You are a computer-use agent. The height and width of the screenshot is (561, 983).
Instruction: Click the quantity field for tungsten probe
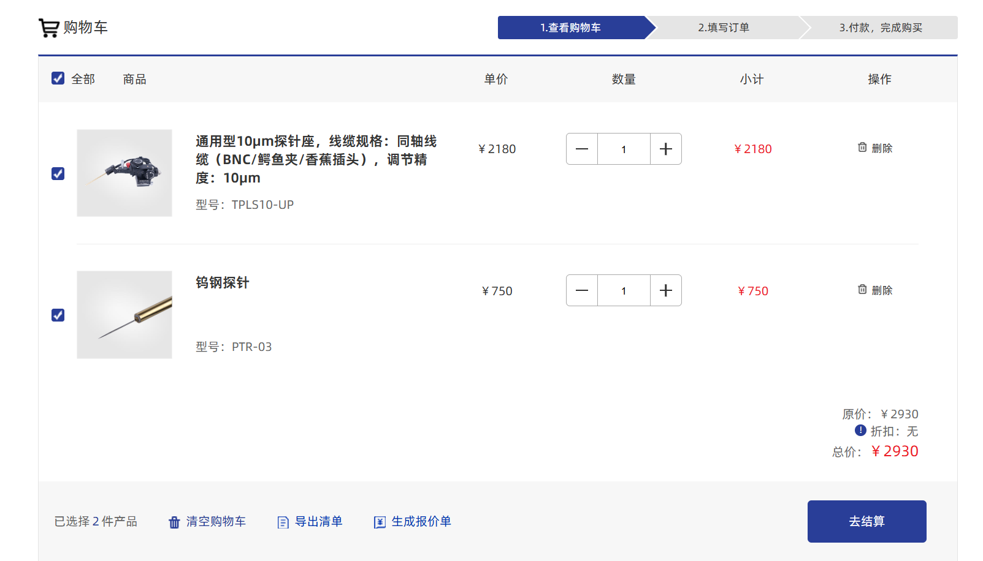point(624,290)
